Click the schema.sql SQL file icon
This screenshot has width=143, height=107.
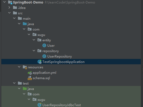pos(30,78)
